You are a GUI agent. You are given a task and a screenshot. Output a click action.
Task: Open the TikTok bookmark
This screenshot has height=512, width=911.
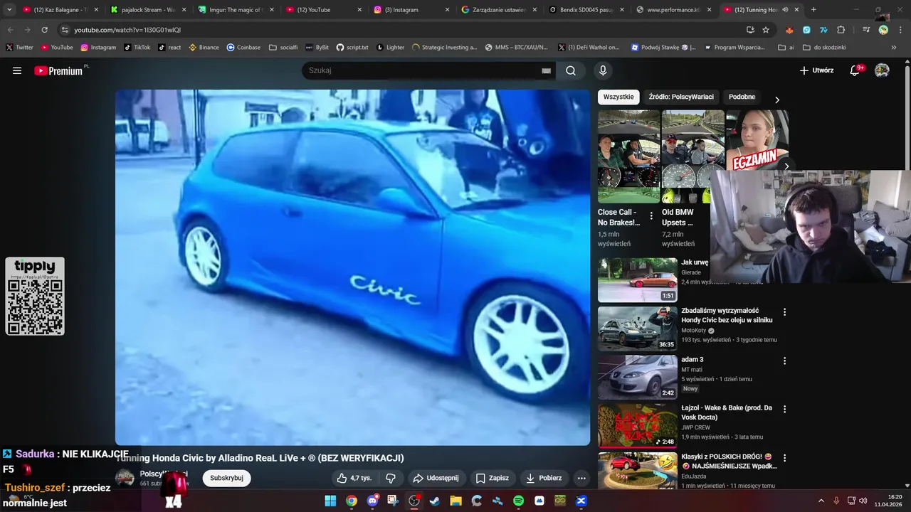[x=137, y=48]
